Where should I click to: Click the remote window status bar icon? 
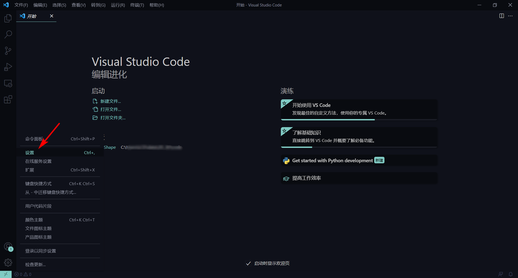click(x=6, y=274)
